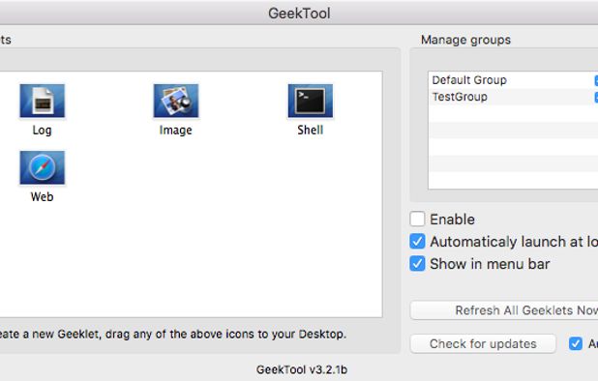
Task: Click Refresh All Geeklets Now button
Action: pyautogui.click(x=504, y=310)
